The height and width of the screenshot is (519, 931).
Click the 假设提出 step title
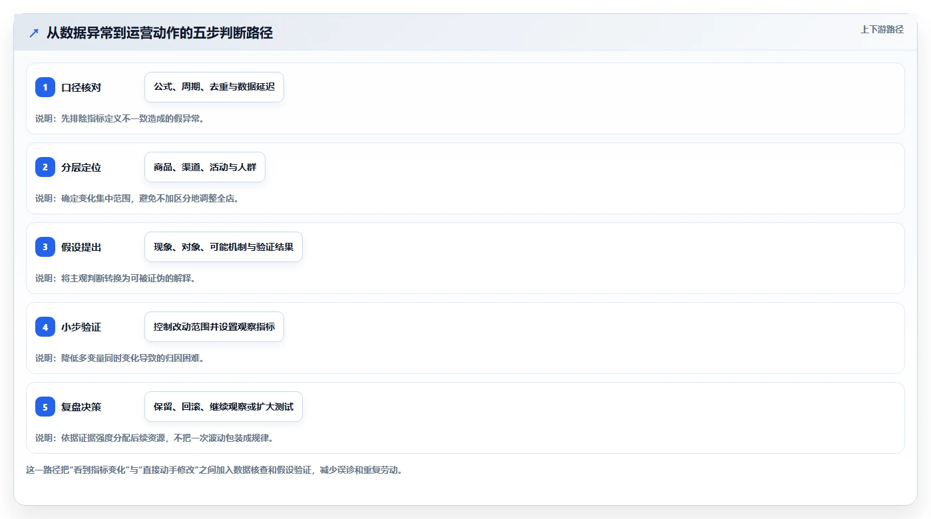[81, 247]
